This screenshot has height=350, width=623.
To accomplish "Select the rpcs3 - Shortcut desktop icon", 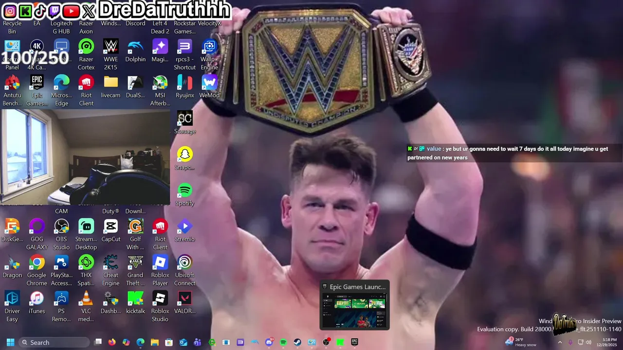I will pyautogui.click(x=185, y=54).
